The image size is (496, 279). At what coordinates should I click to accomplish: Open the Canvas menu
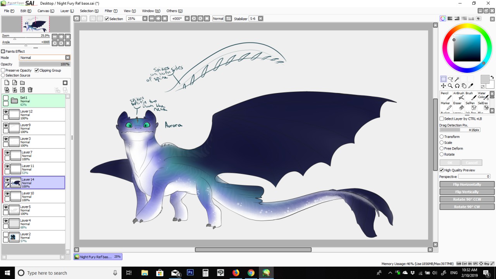46,11
